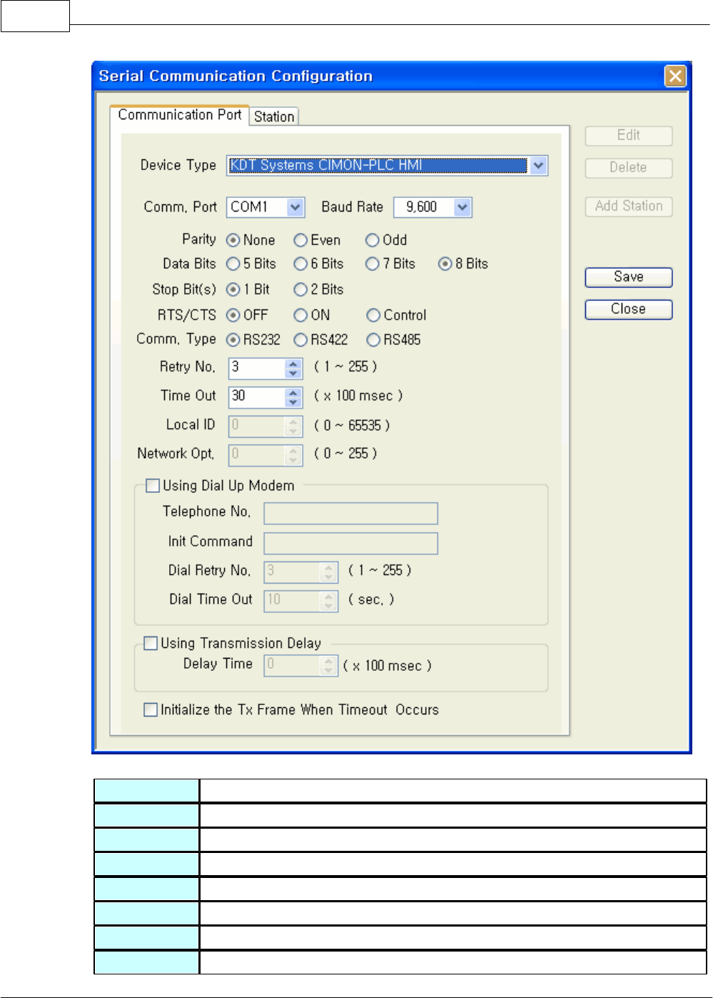Set RTS/CTS to OFF
The width and height of the screenshot is (713, 998).
point(233,315)
